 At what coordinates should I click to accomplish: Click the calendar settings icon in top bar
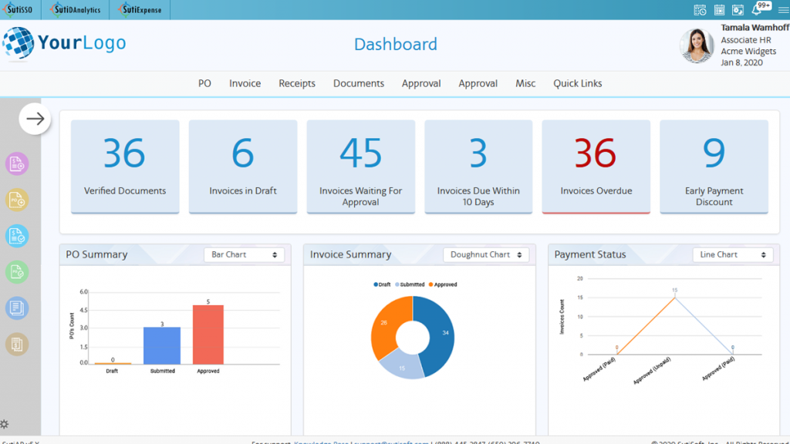(x=738, y=9)
